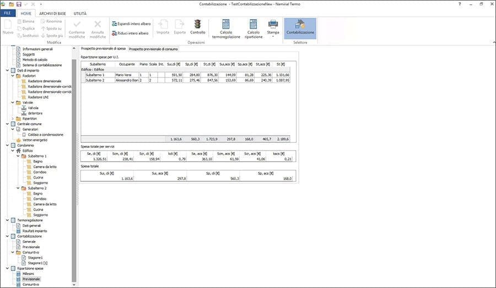This screenshot has width=496, height=288.
Task: Collapse the Radiatori folder node
Action: [13, 75]
